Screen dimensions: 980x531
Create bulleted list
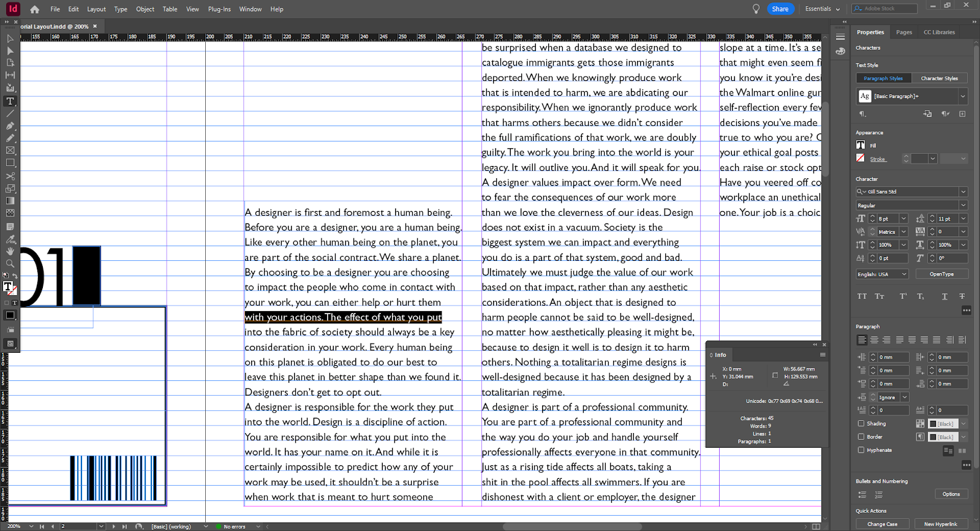tap(862, 494)
